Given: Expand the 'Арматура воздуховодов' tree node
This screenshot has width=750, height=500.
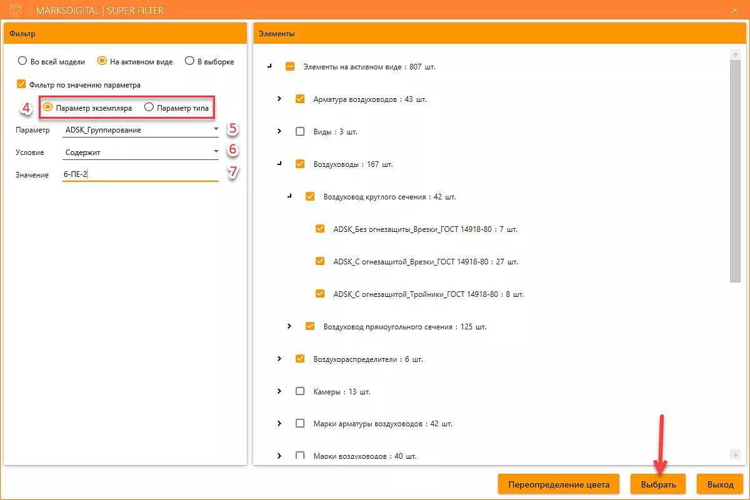Looking at the screenshot, I should coord(279,99).
